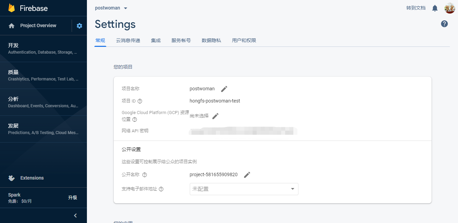Viewport: 458px width, 223px height.
Task: Click the blurred web API key value
Action: click(x=243, y=131)
